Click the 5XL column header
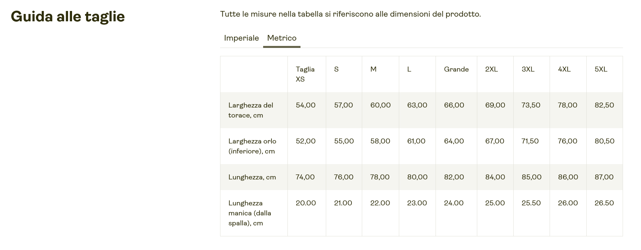The width and height of the screenshot is (641, 250). click(601, 69)
